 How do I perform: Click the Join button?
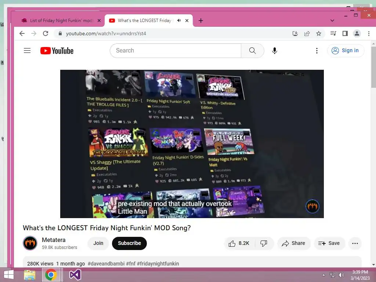[x=98, y=243]
